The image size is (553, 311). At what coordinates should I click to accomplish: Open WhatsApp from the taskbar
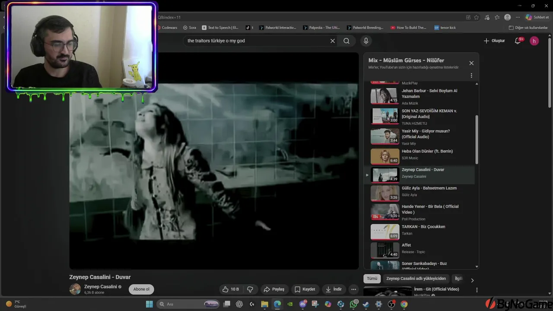[x=353, y=304]
